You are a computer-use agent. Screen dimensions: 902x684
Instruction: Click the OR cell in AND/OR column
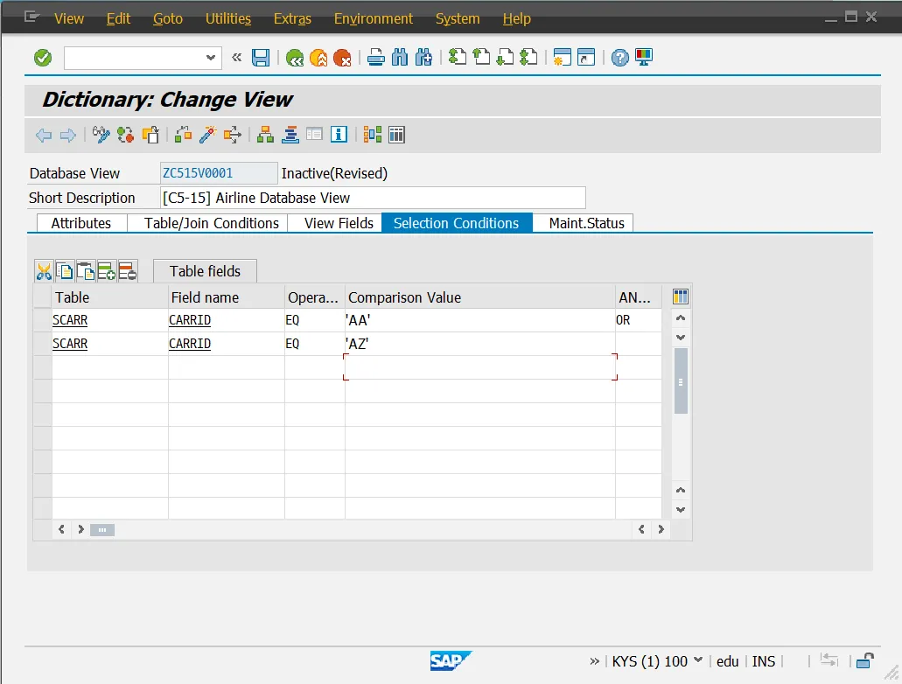[638, 320]
